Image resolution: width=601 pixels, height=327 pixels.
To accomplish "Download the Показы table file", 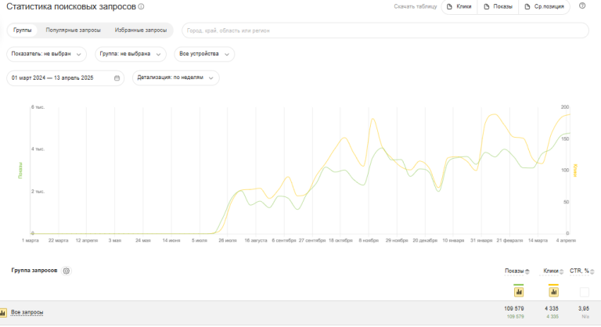I will coord(498,6).
